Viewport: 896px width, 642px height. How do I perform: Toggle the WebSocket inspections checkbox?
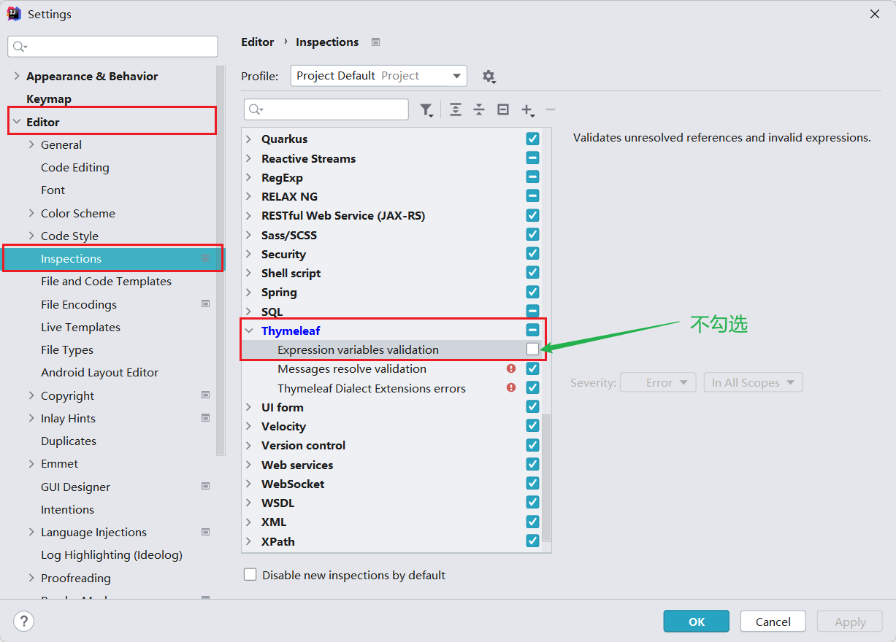tap(532, 483)
